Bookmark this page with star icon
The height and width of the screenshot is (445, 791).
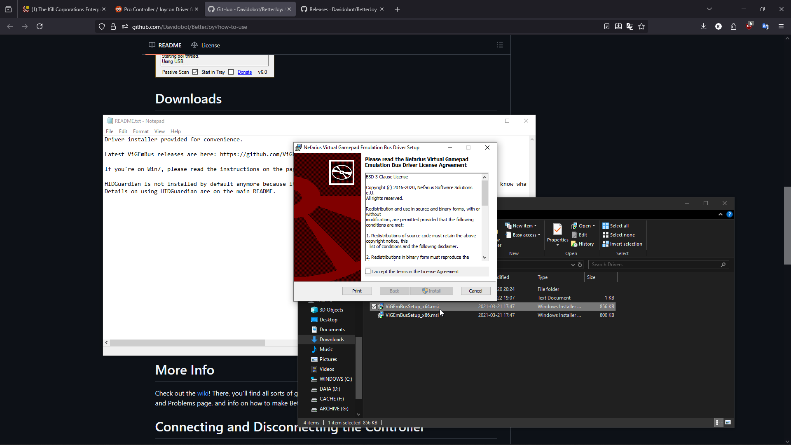tap(641, 26)
